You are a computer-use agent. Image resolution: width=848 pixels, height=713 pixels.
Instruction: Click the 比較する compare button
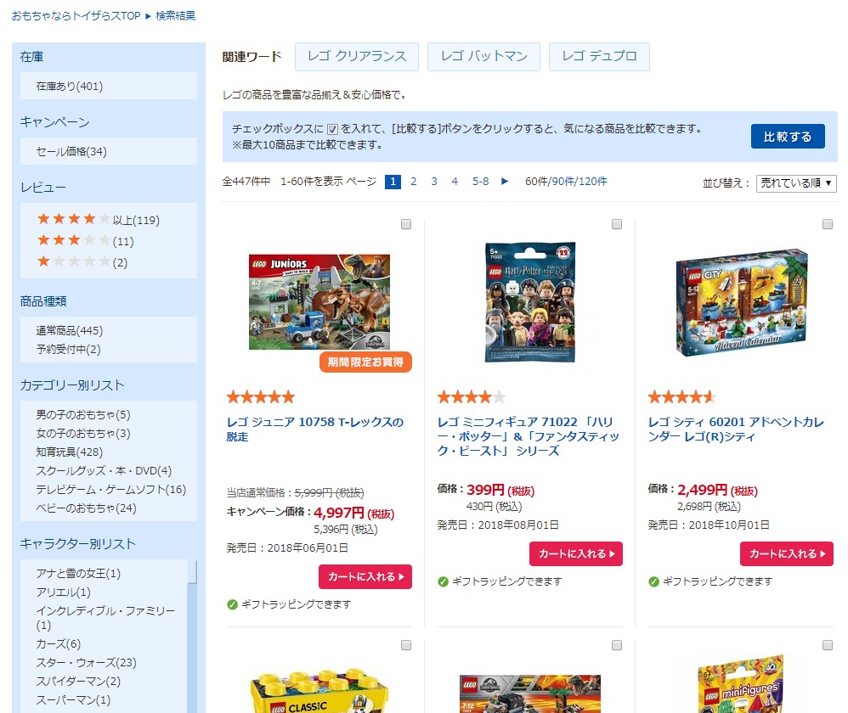click(x=788, y=136)
